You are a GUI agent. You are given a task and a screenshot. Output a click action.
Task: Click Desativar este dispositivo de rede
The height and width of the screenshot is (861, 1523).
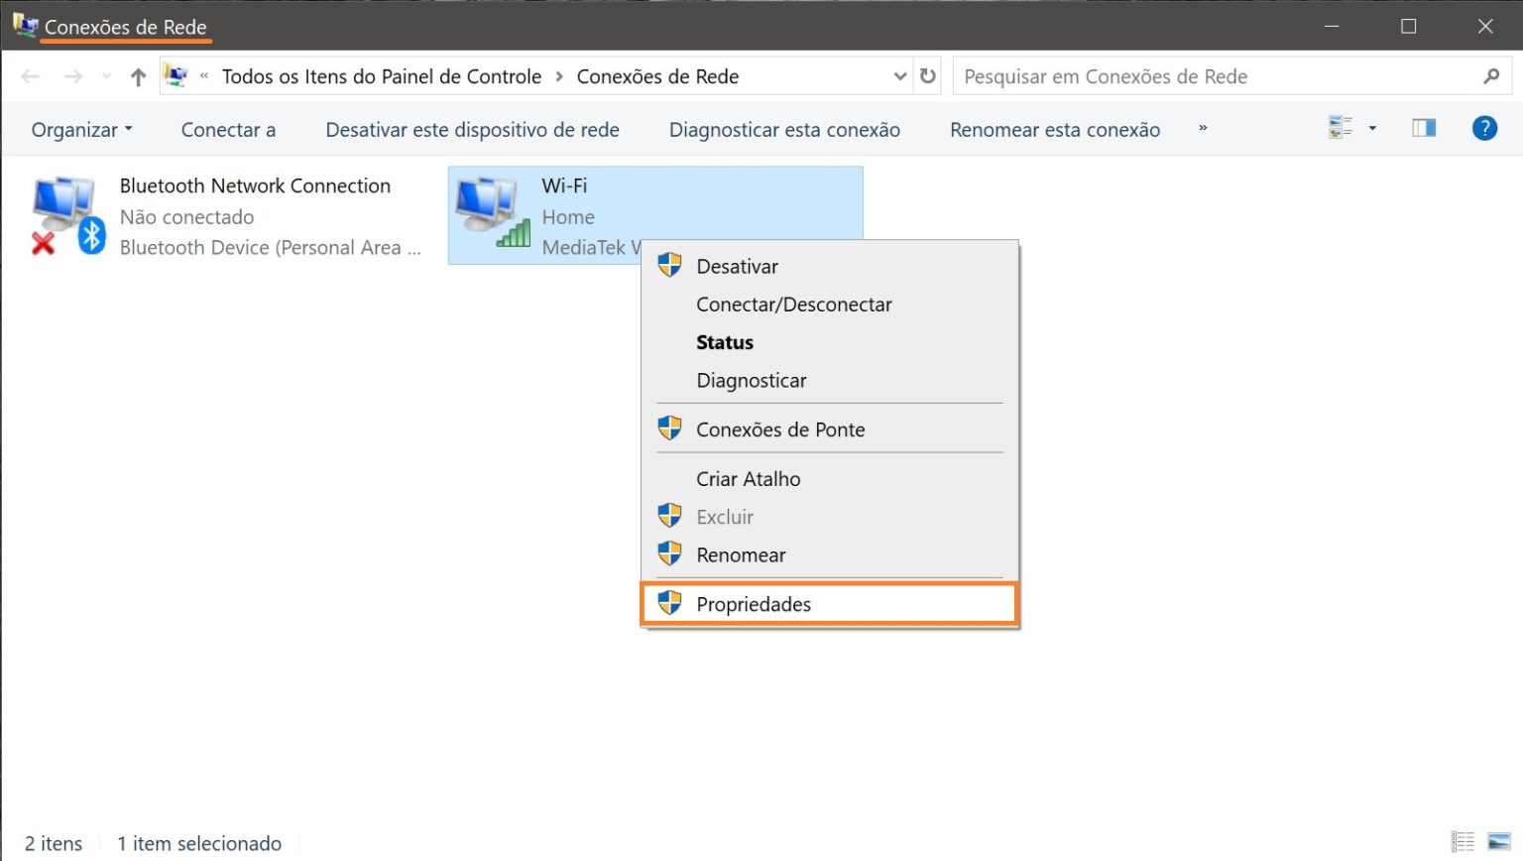473,129
